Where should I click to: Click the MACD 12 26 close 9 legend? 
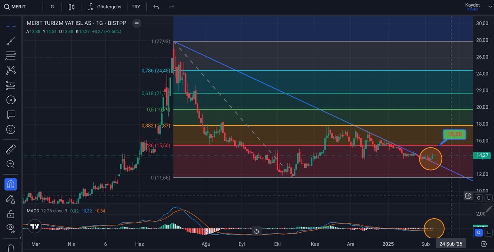coord(47,211)
